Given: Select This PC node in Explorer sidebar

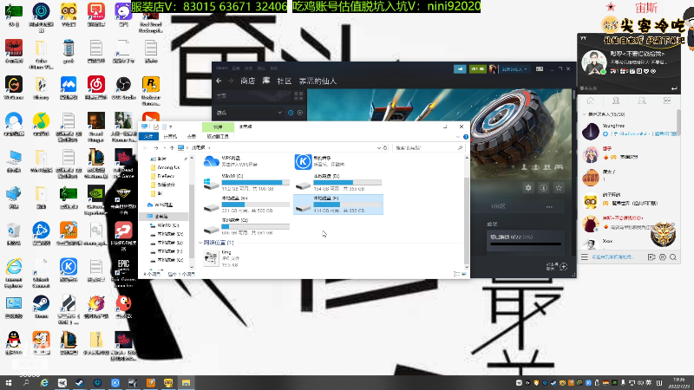Looking at the screenshot, I should coord(162,217).
